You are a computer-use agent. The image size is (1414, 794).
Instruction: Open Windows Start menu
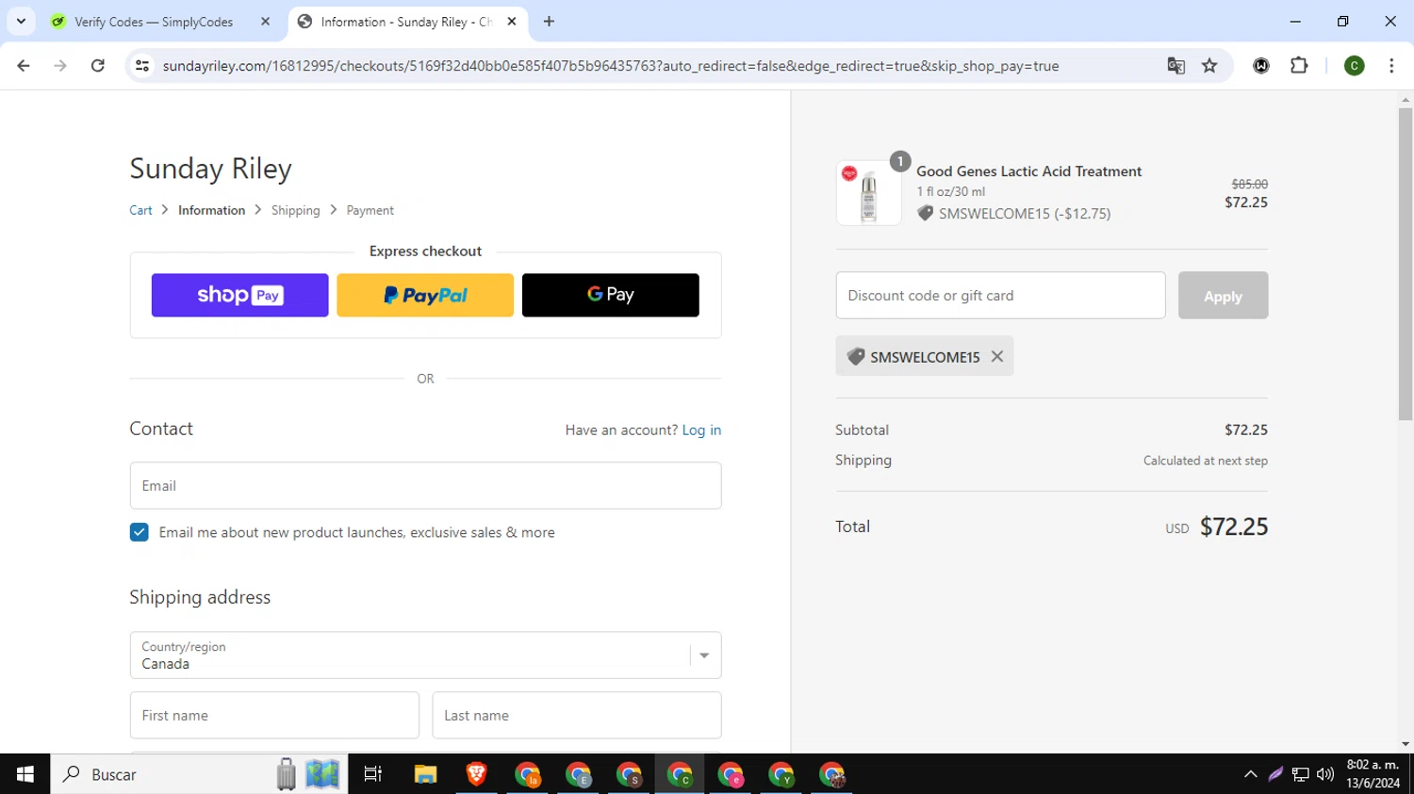pos(25,774)
